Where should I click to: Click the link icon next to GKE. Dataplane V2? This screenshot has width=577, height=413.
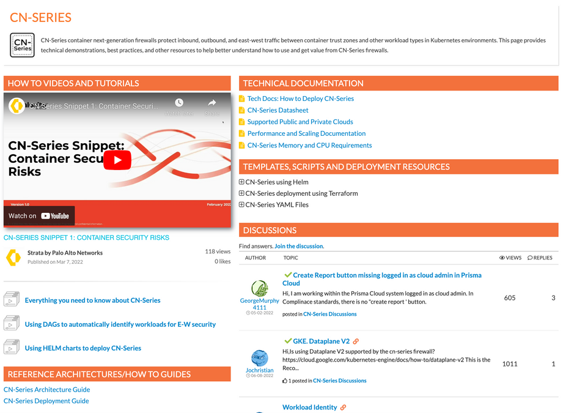(x=356, y=341)
